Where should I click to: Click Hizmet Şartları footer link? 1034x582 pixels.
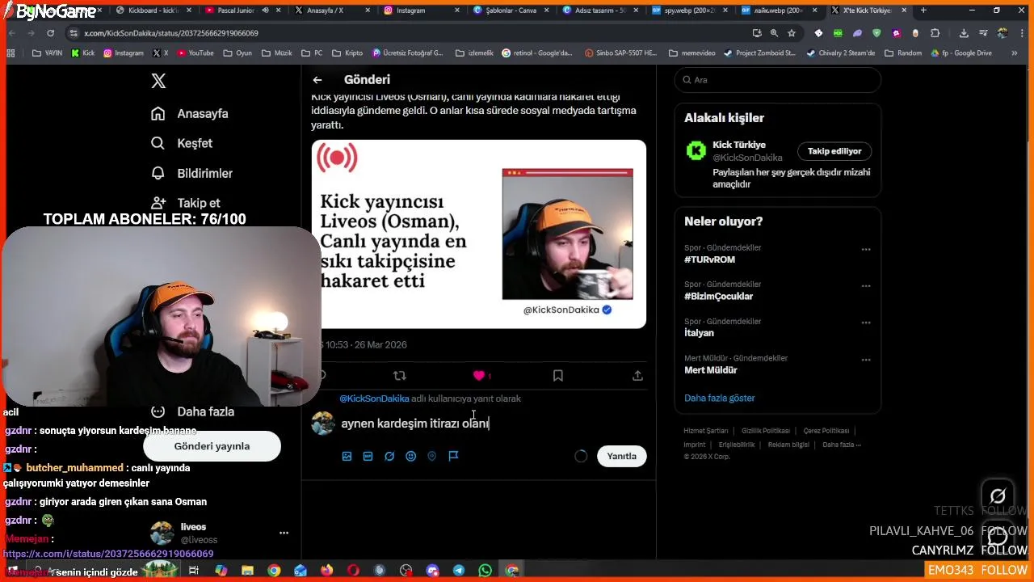coord(706,431)
